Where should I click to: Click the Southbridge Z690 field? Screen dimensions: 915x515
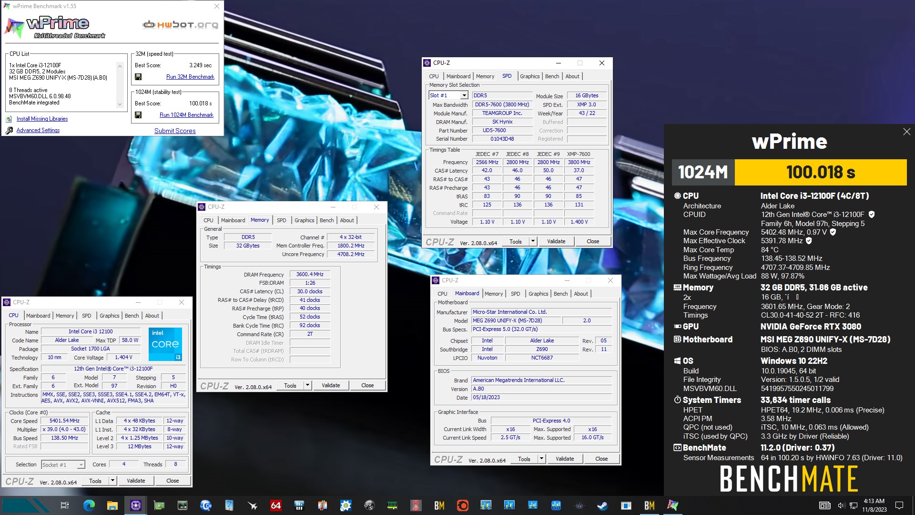(x=542, y=350)
